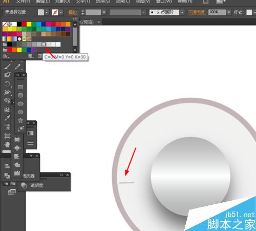Collapse the transparency panel arrows
This screenshot has height=231, width=256.
pos(61,175)
